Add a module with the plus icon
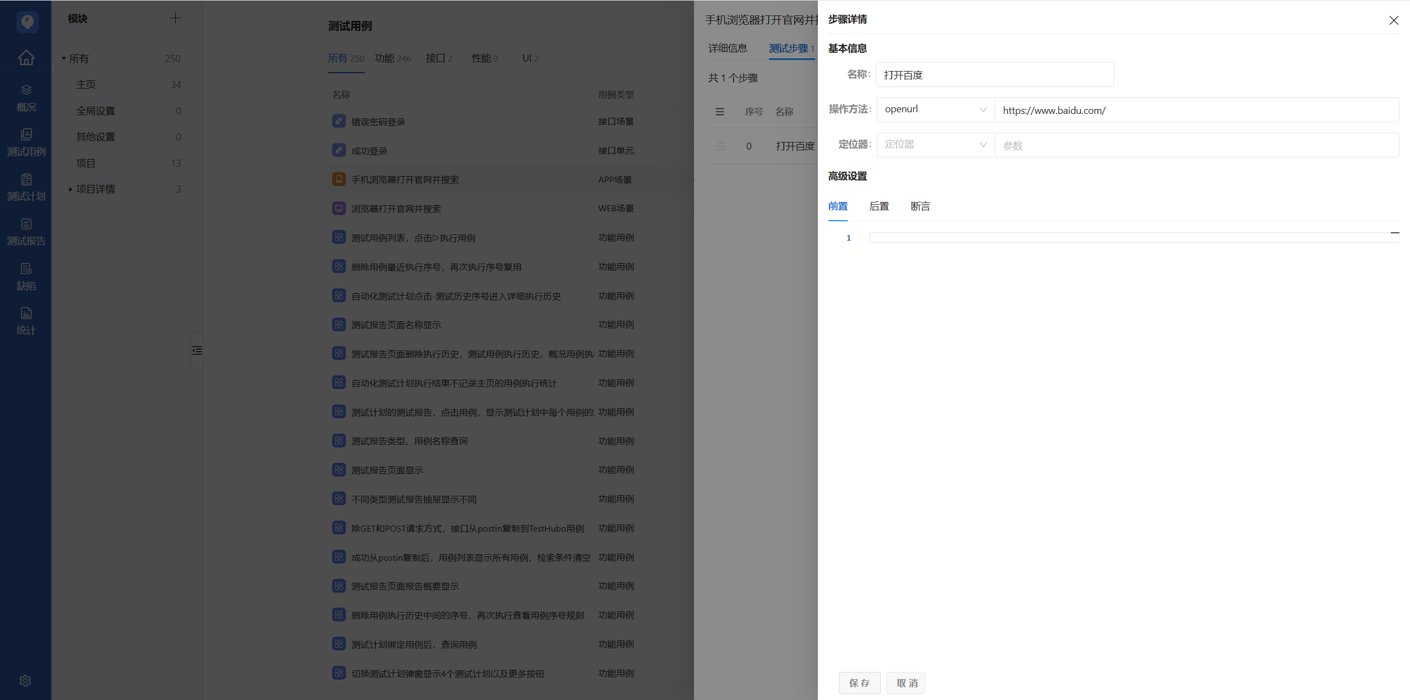Image resolution: width=1410 pixels, height=700 pixels. click(x=175, y=18)
